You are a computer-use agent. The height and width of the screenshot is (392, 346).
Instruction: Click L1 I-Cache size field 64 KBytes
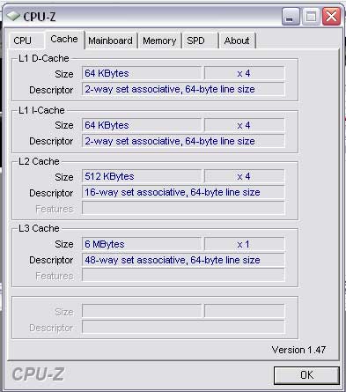coord(142,125)
